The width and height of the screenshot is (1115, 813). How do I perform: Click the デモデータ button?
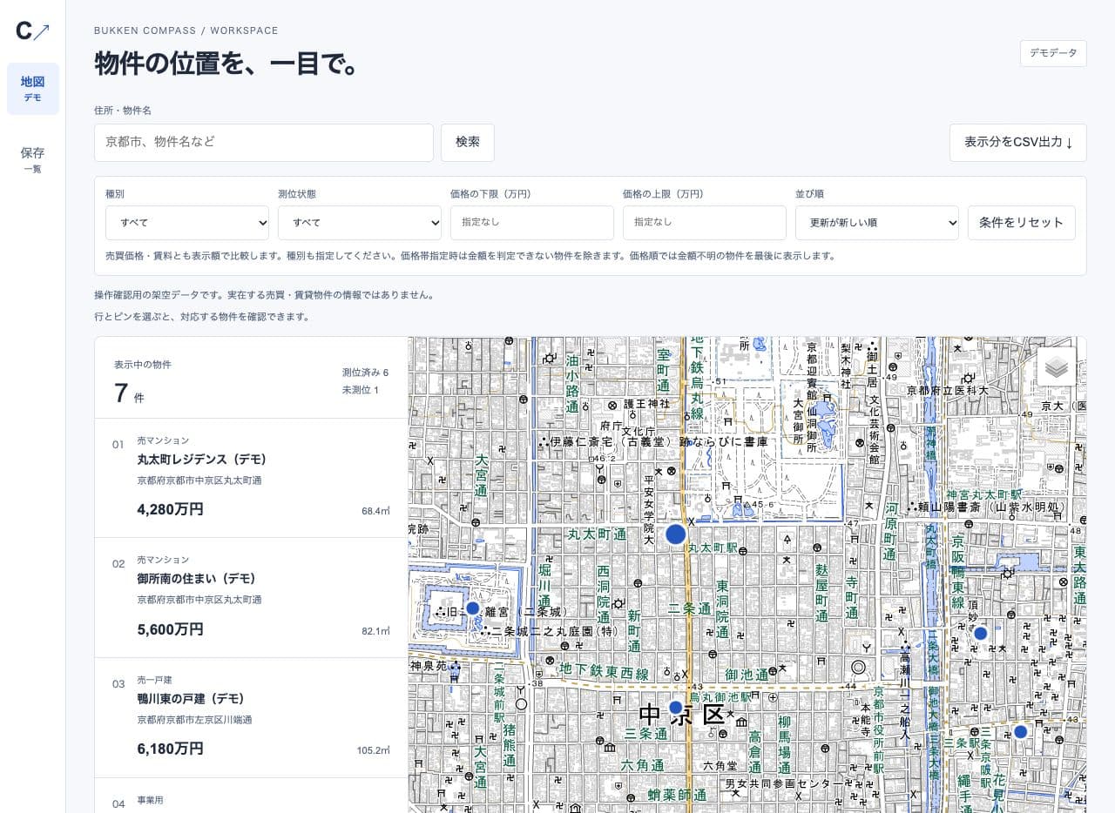coord(1053,53)
